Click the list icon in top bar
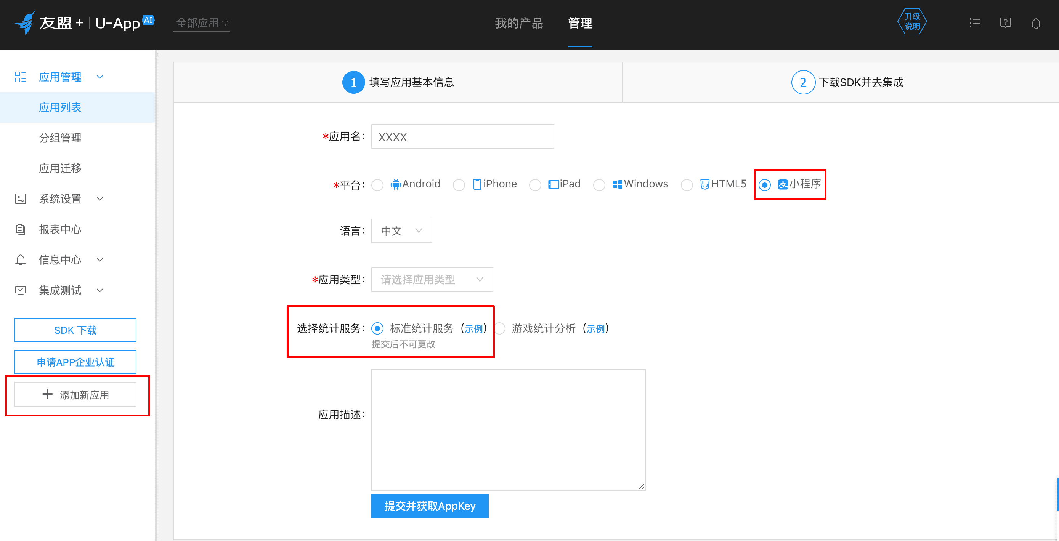The height and width of the screenshot is (541, 1059). pos(975,23)
